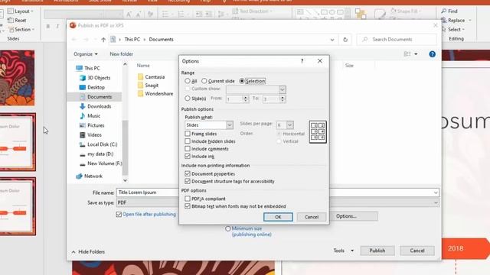Toggle Bitmap text when fonts not embedded
The height and width of the screenshot is (275, 490).
[x=188, y=206]
